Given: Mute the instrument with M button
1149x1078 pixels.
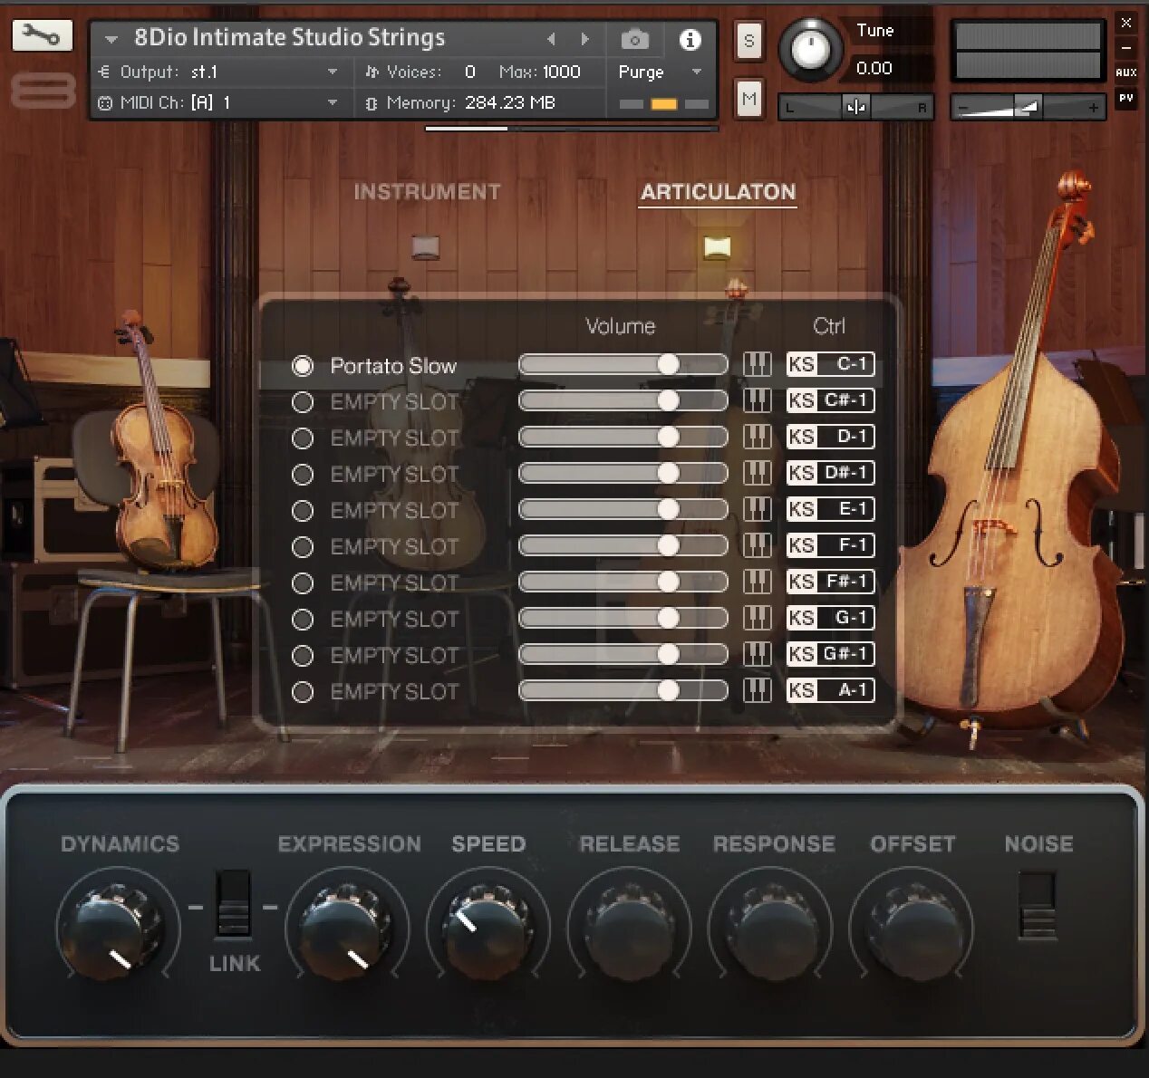Looking at the screenshot, I should (748, 98).
